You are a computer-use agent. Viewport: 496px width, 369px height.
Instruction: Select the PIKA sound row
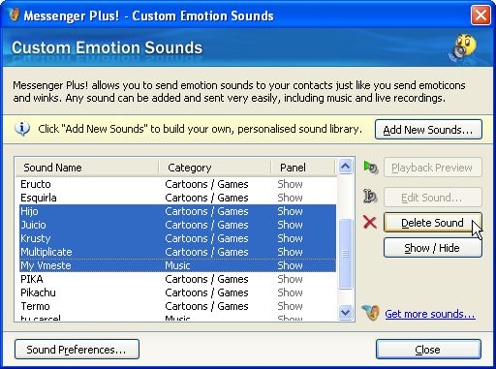coord(177,279)
